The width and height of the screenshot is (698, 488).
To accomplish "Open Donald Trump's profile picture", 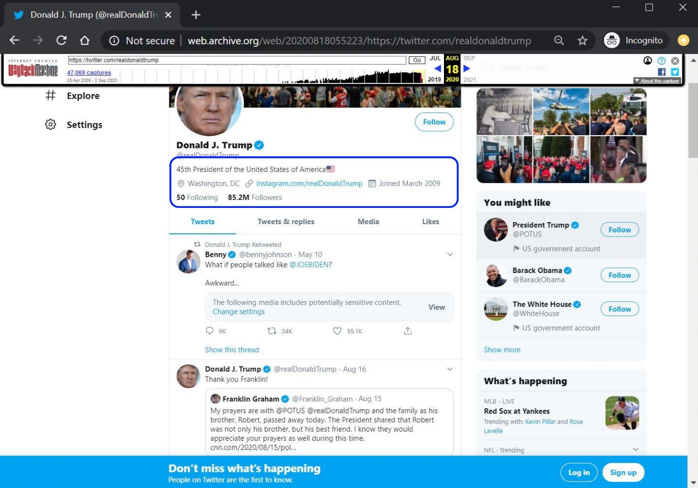I will [209, 110].
